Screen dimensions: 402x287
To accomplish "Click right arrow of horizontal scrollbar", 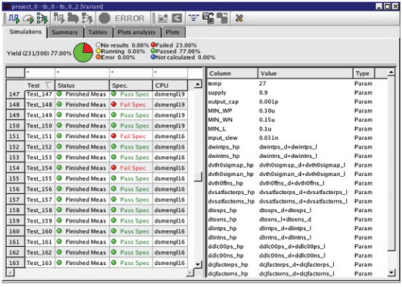I will 190,272.
